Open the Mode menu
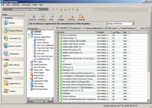Viewport: 152px width, 108px height. (35, 5)
